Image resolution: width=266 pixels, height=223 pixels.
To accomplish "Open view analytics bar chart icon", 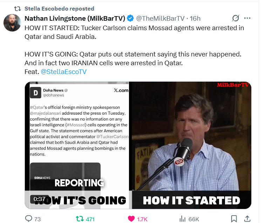I will pyautogui.click(x=182, y=219).
